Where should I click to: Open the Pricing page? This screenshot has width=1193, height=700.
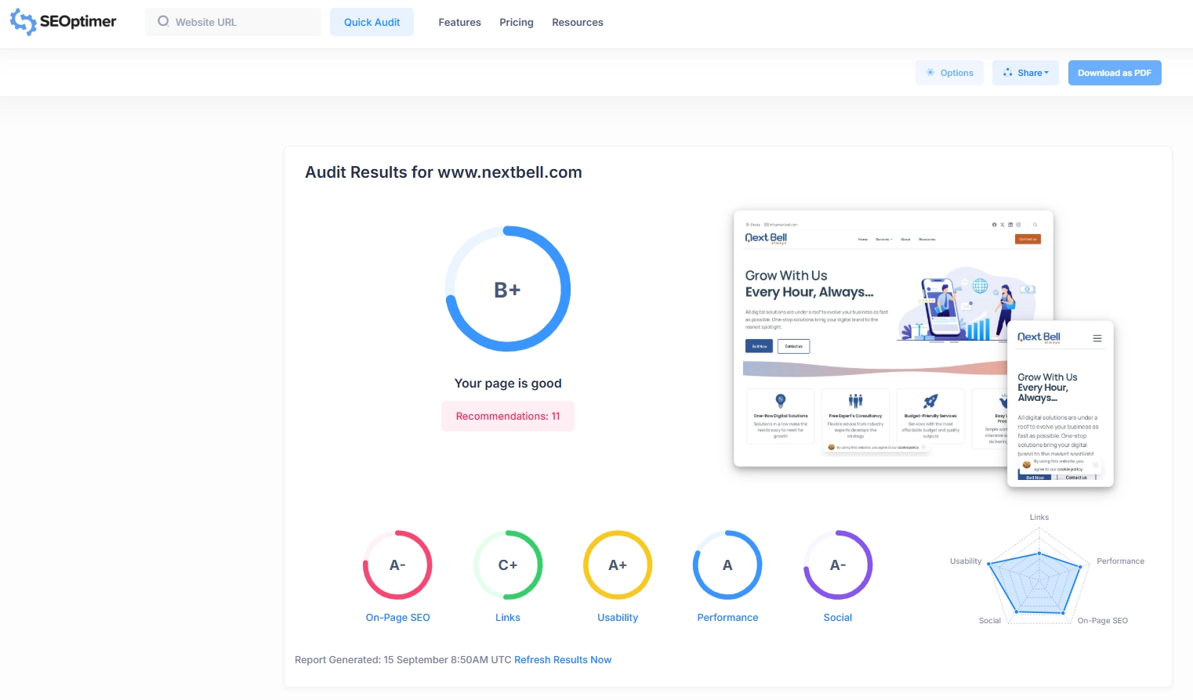(x=517, y=23)
